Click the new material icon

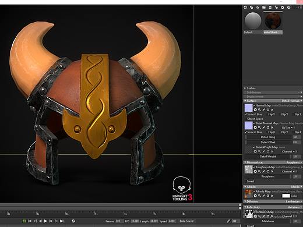click(245, 8)
